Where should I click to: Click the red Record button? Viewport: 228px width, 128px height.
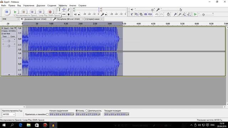point(50,12)
